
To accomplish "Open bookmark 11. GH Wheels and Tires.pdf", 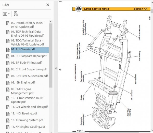I will (x=29, y=107).
